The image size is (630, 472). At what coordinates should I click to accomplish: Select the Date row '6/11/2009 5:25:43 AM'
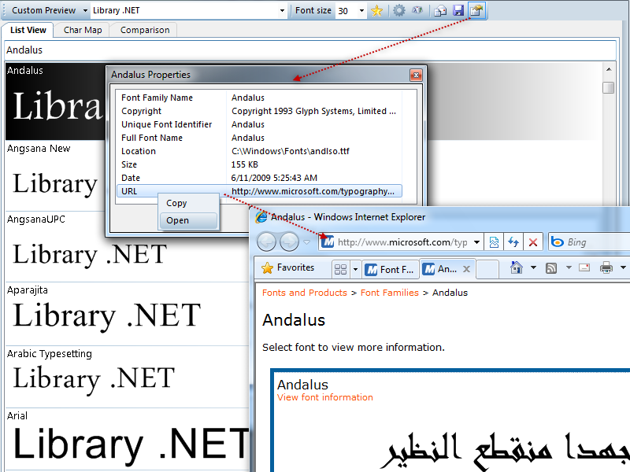(x=259, y=178)
